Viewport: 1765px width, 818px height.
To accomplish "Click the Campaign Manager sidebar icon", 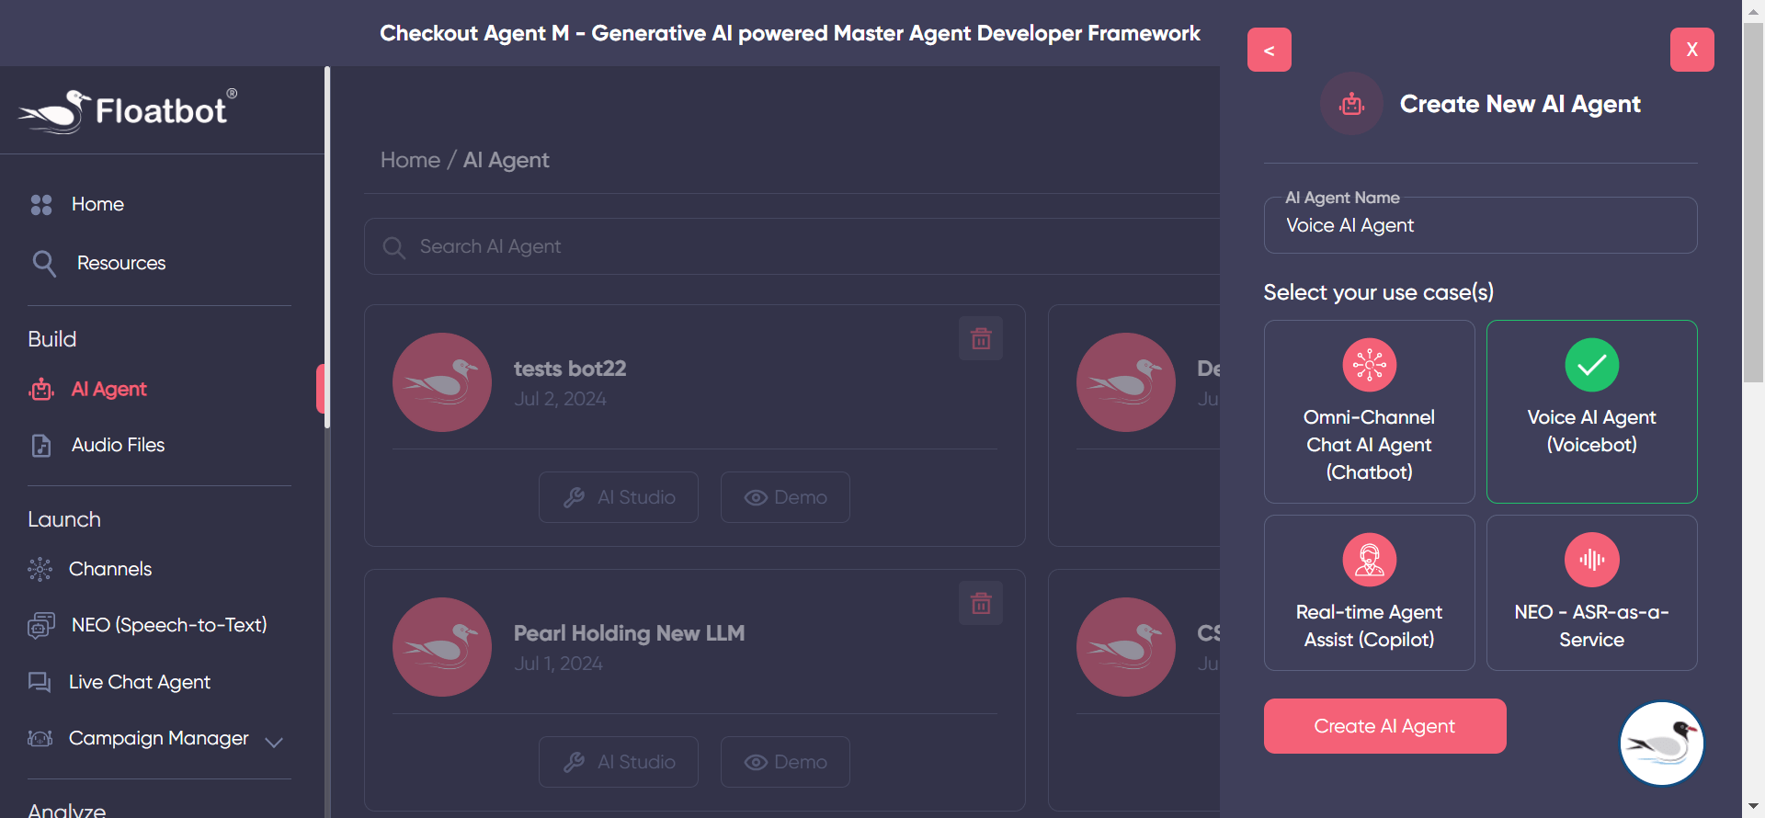I will click(40, 738).
